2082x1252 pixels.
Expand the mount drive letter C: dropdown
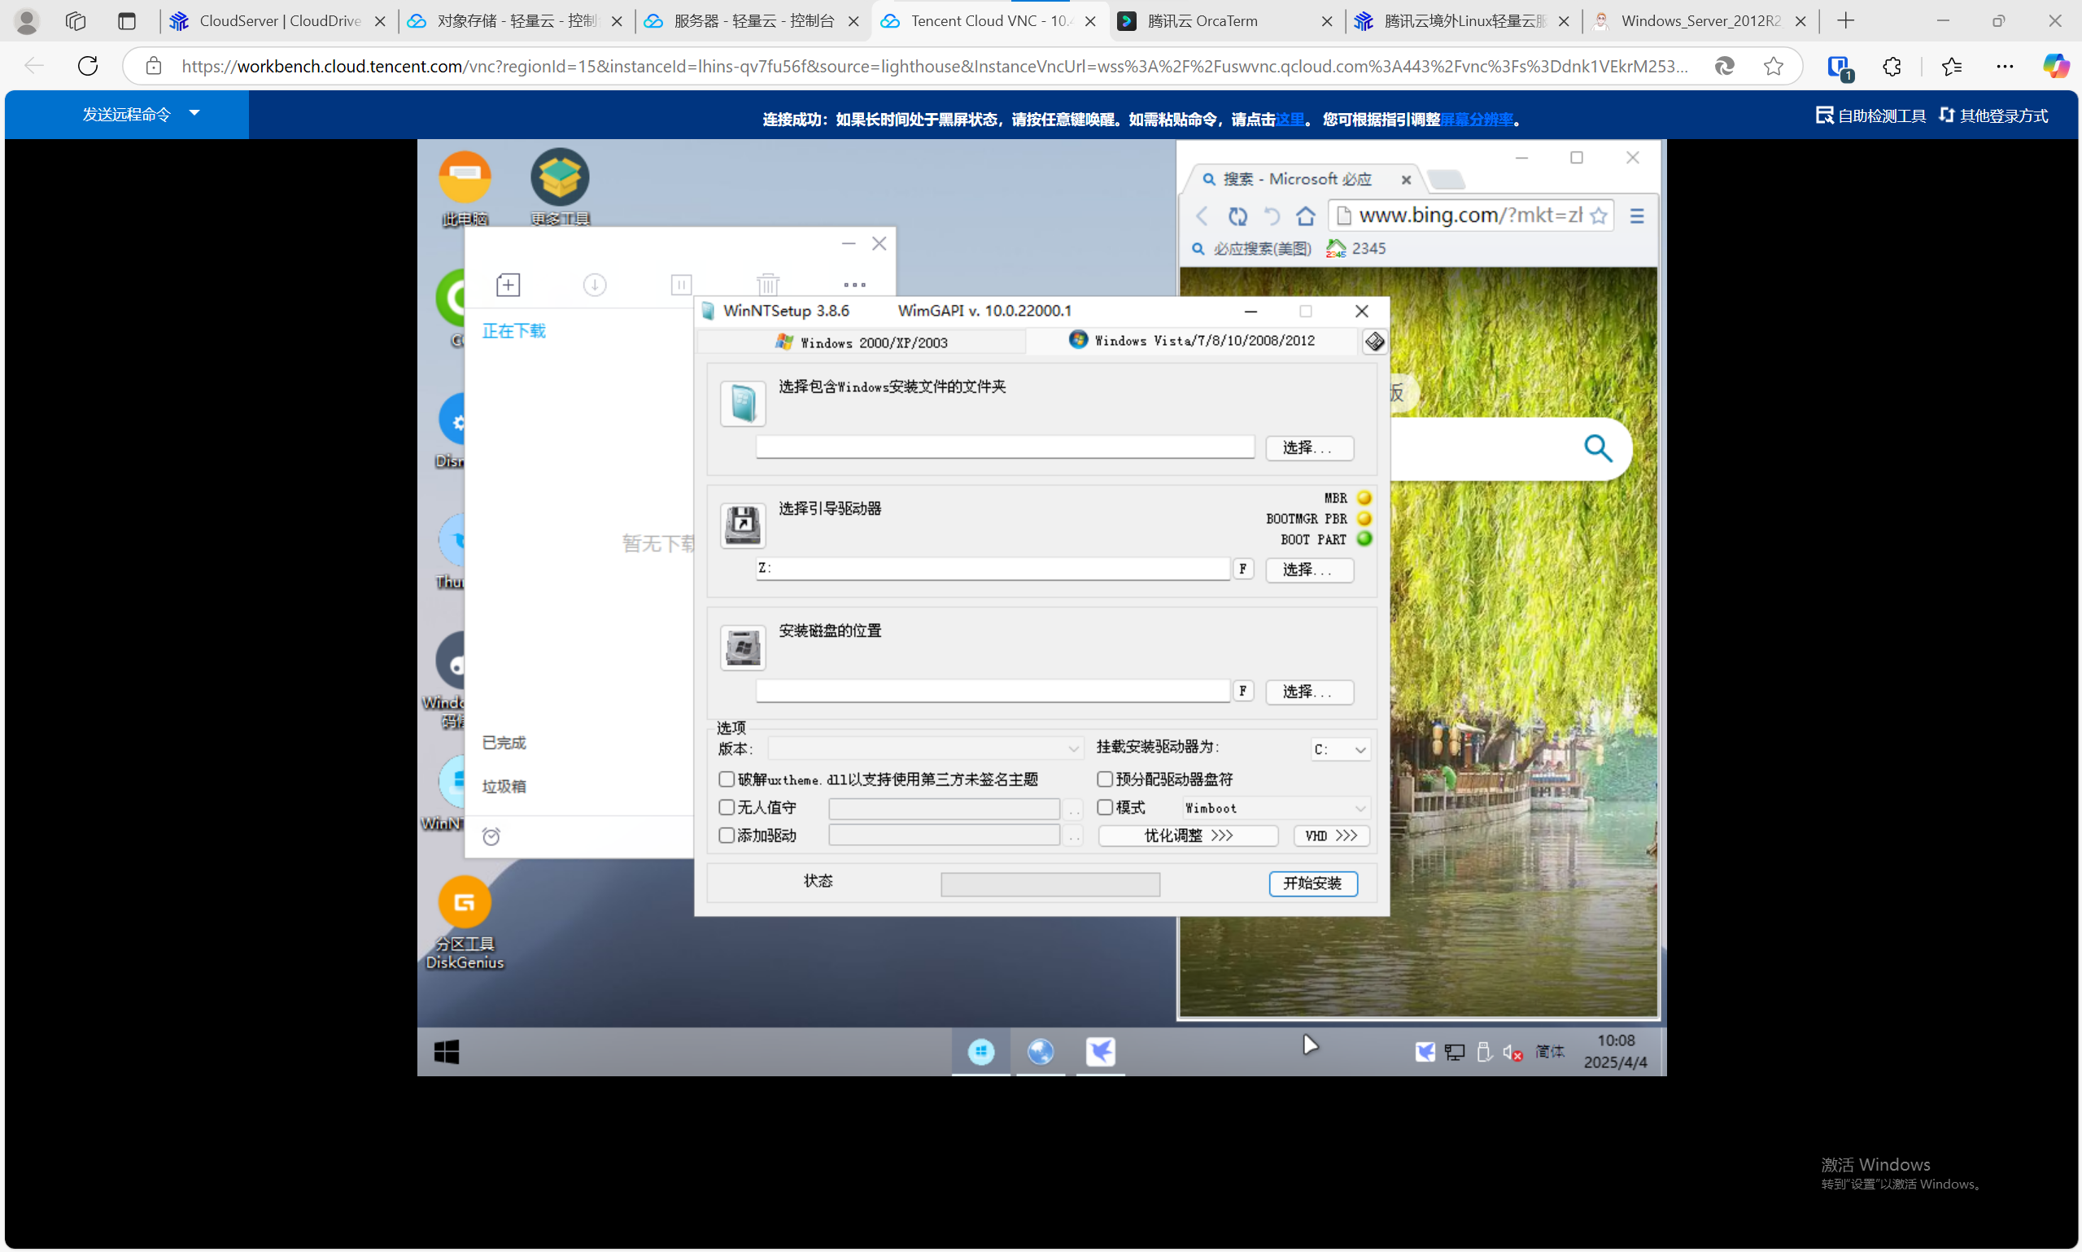coord(1340,749)
